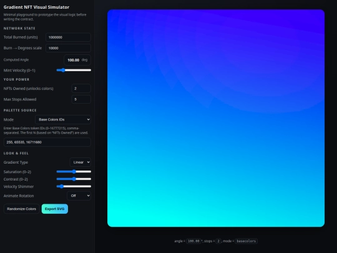Click the 'basecolors' mode value in status line

click(x=246, y=241)
